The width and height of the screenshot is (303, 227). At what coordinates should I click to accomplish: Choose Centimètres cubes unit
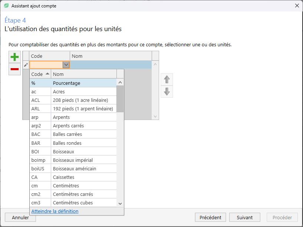[x=73, y=203]
